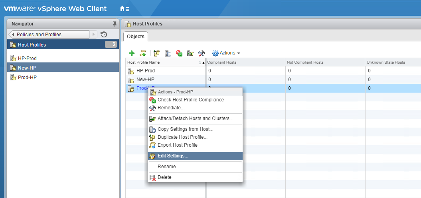The width and height of the screenshot is (421, 198).
Task: Select HP-Prod in the Navigator list
Action: 27,58
